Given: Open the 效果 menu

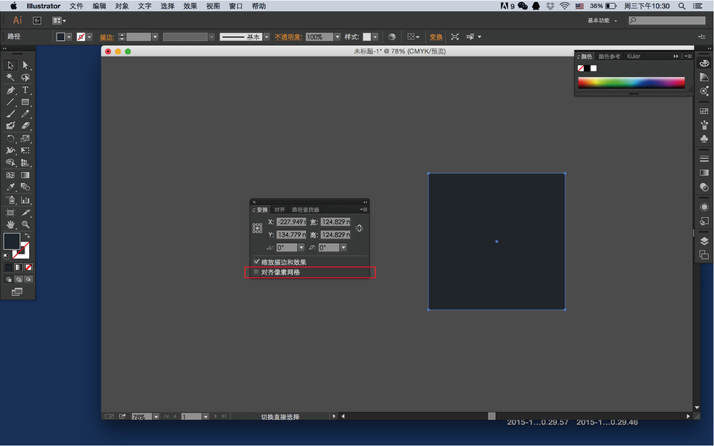Looking at the screenshot, I should tap(191, 6).
